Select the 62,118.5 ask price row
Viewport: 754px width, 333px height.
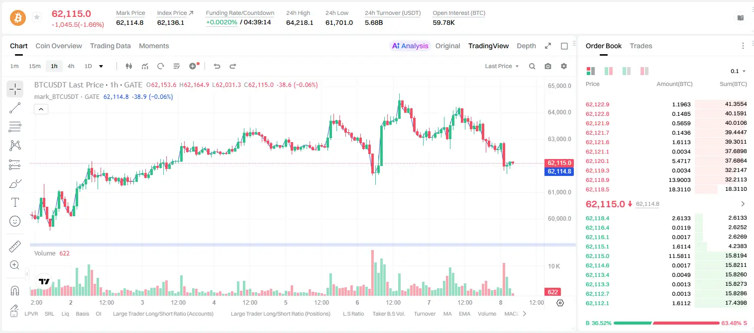tap(666, 189)
